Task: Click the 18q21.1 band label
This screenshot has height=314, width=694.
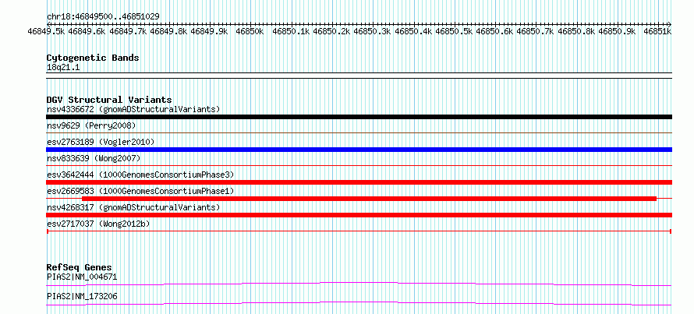Action: click(x=63, y=68)
